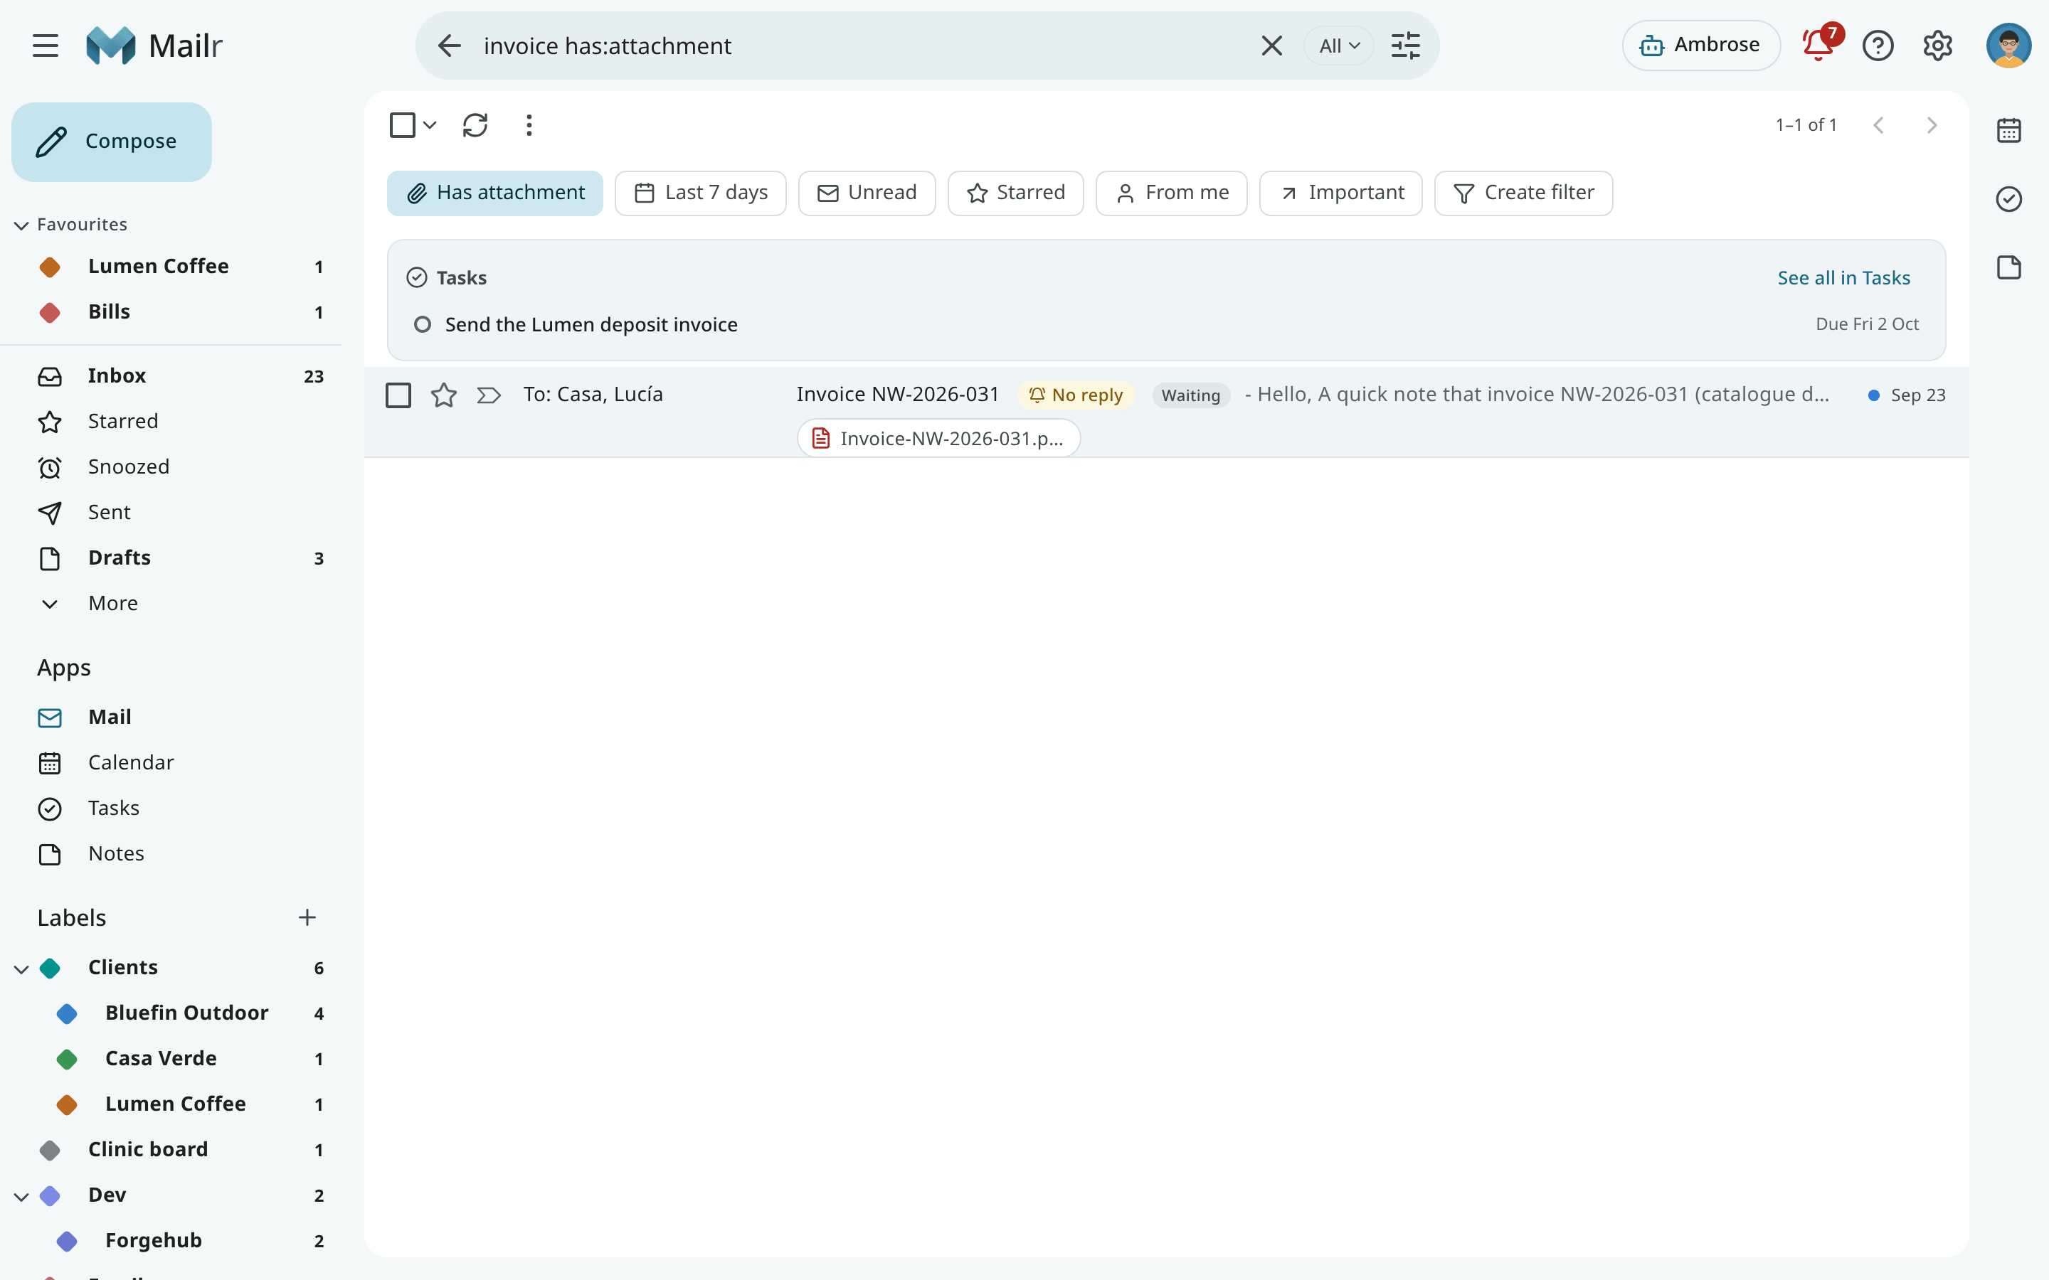The height and width of the screenshot is (1280, 2049).
Task: Open the notifications bell
Action: pos(1818,44)
